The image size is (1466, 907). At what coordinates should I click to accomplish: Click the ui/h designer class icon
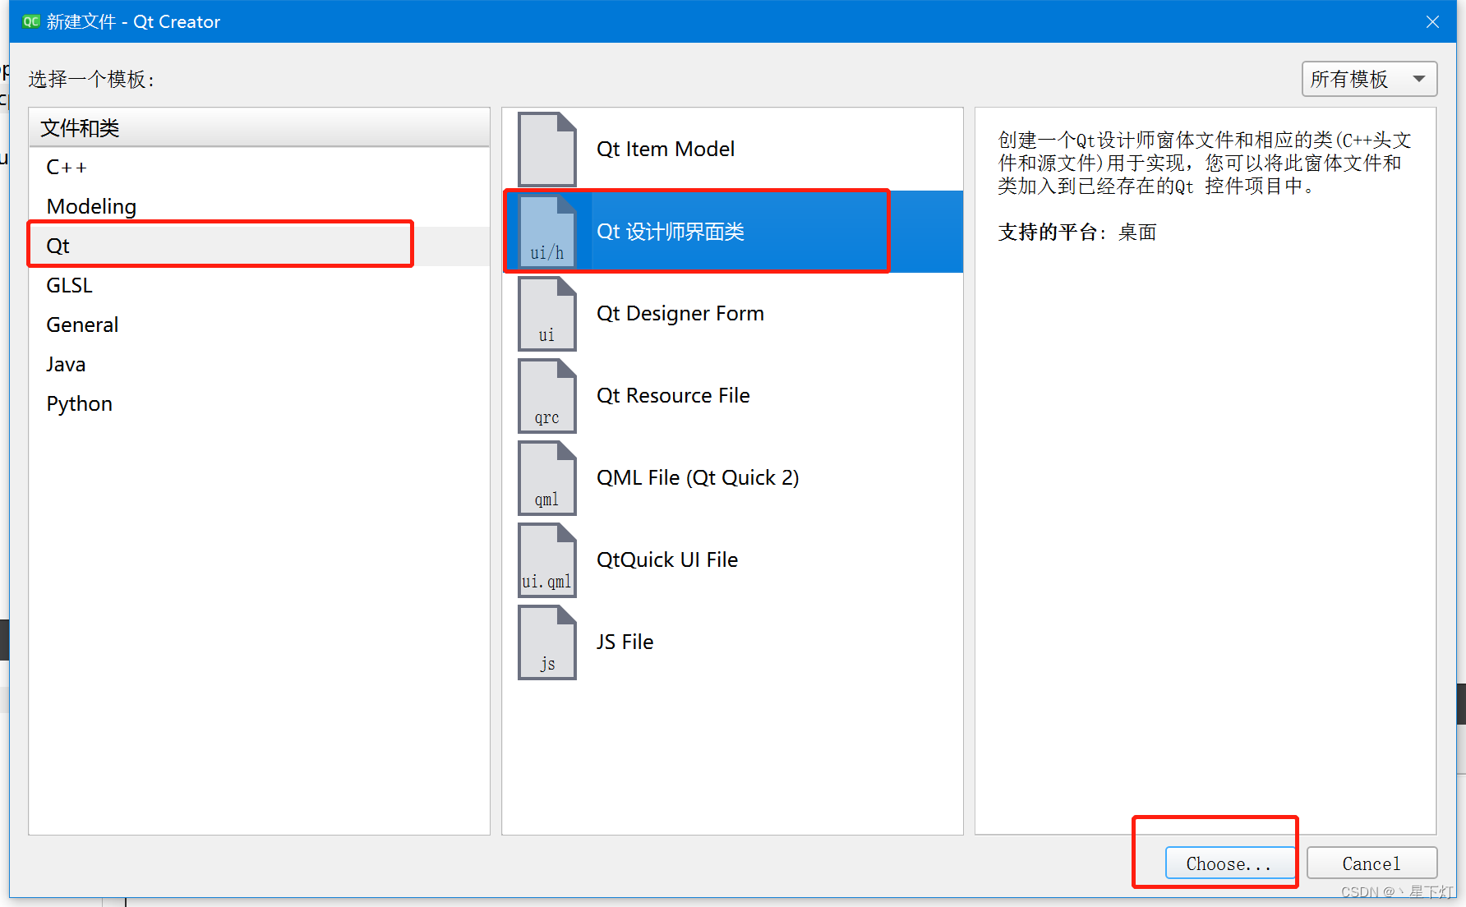pyautogui.click(x=546, y=232)
